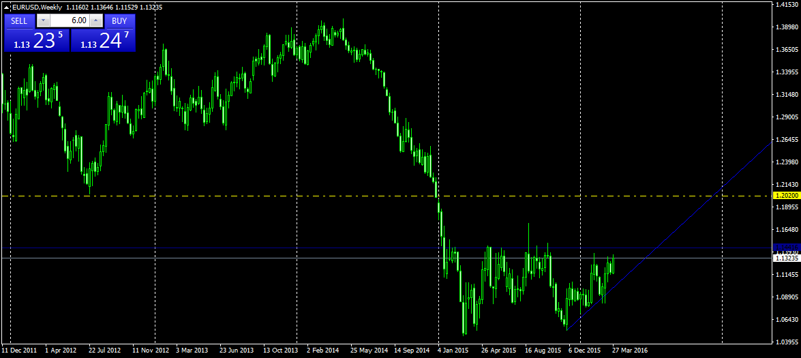Click the 1.41530 price scale label
Viewport: 801px width, 358px height.
click(787, 5)
